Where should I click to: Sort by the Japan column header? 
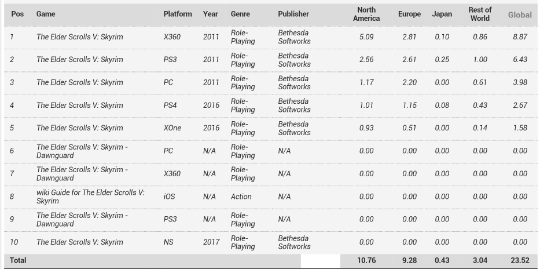point(442,14)
